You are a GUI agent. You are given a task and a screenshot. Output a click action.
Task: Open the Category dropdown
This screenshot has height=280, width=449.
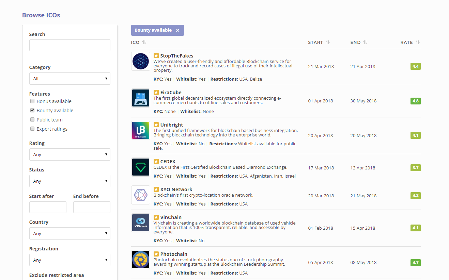tap(70, 79)
